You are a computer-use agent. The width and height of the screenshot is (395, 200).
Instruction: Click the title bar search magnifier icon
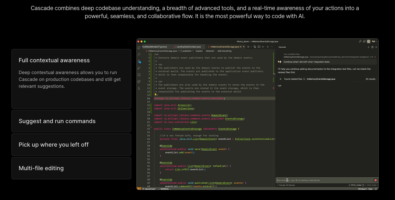[360, 41]
